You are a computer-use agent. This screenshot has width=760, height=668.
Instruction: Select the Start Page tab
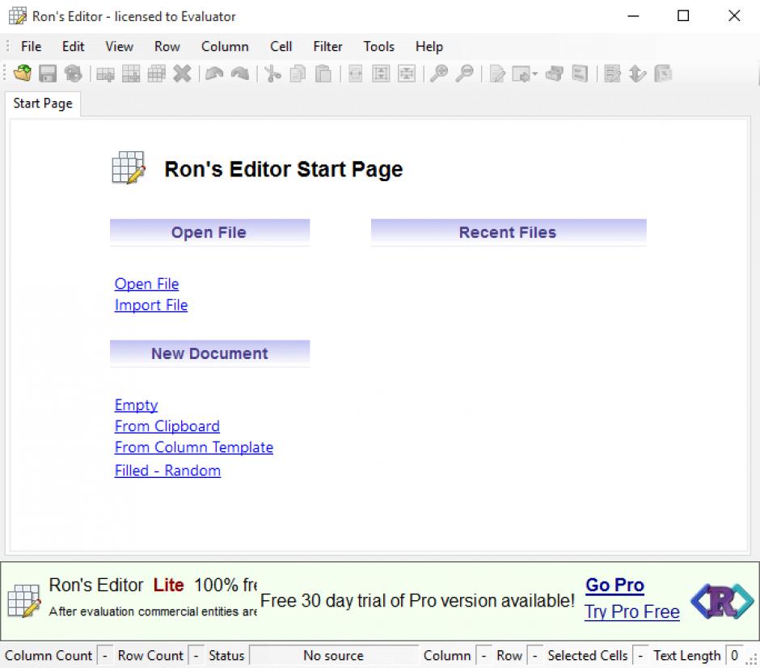(x=43, y=104)
